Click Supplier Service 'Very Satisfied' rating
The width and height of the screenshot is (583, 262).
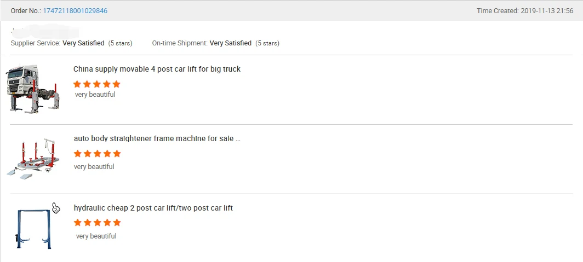point(83,43)
